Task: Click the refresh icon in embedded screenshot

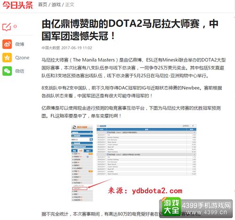Action: tap(74, 127)
